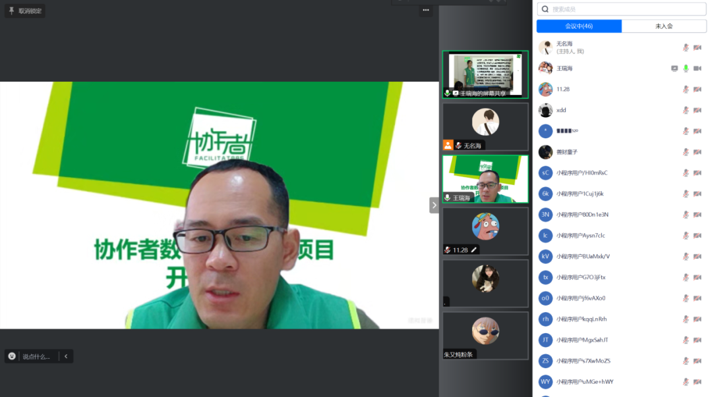
Task: Unmute microphone for 小程序用户1Cuj1j6k
Action: [686, 194]
